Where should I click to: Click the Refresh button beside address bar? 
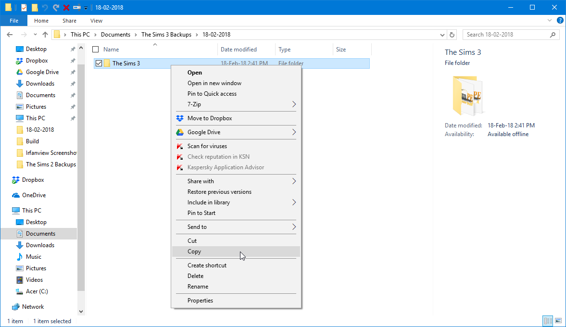452,35
